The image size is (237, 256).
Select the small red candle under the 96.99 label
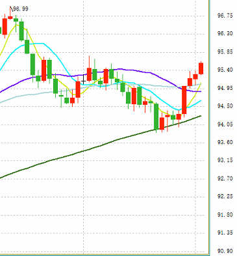10,18
